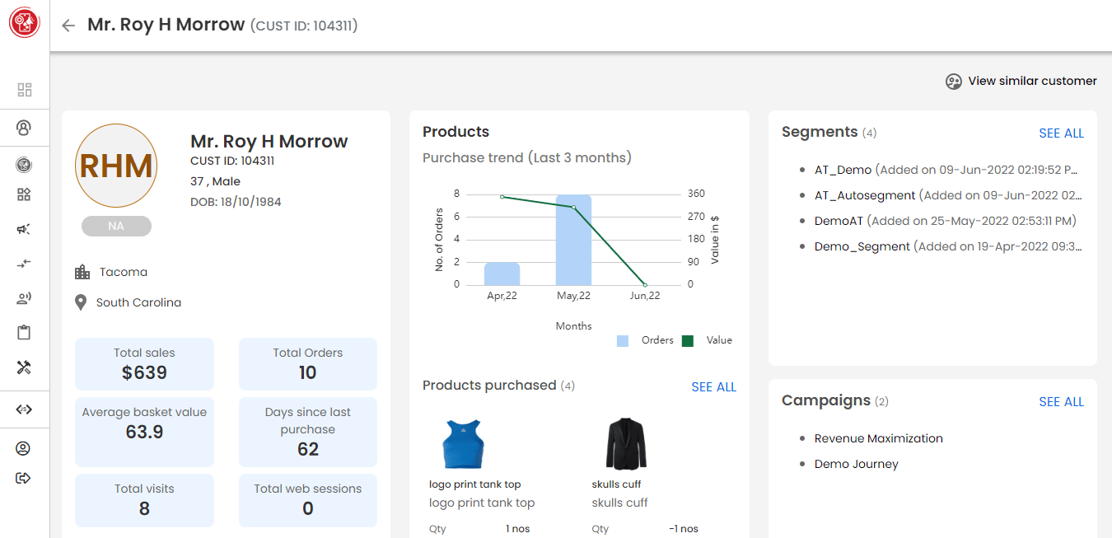See all products purchased

click(x=713, y=387)
